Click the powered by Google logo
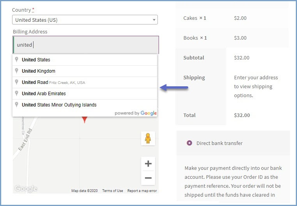Viewport: 297px width, 206px height. [x=136, y=113]
